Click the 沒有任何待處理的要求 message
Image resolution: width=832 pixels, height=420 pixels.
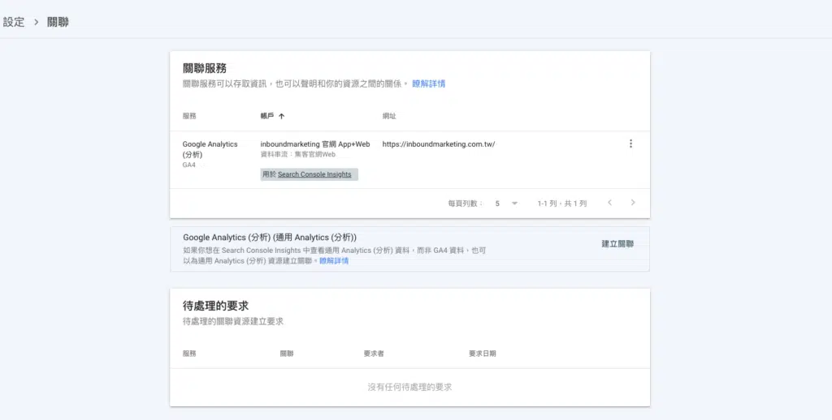(409, 388)
